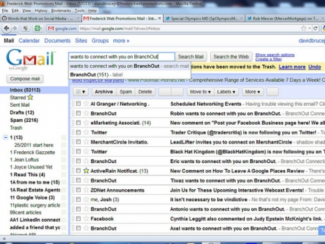Screen dimensions: 325x244
Task: Check the Eric BranchOut email checkbox
Action: (x=79, y=161)
